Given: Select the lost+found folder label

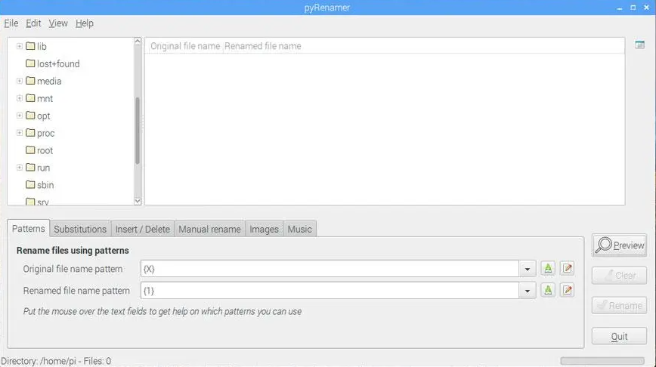Looking at the screenshot, I should point(58,63).
